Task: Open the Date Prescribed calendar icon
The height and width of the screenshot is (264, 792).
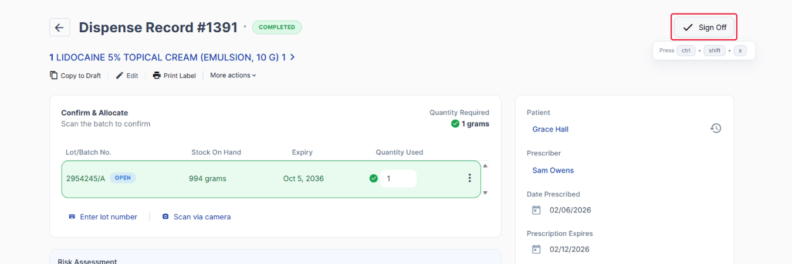Action: (x=536, y=210)
